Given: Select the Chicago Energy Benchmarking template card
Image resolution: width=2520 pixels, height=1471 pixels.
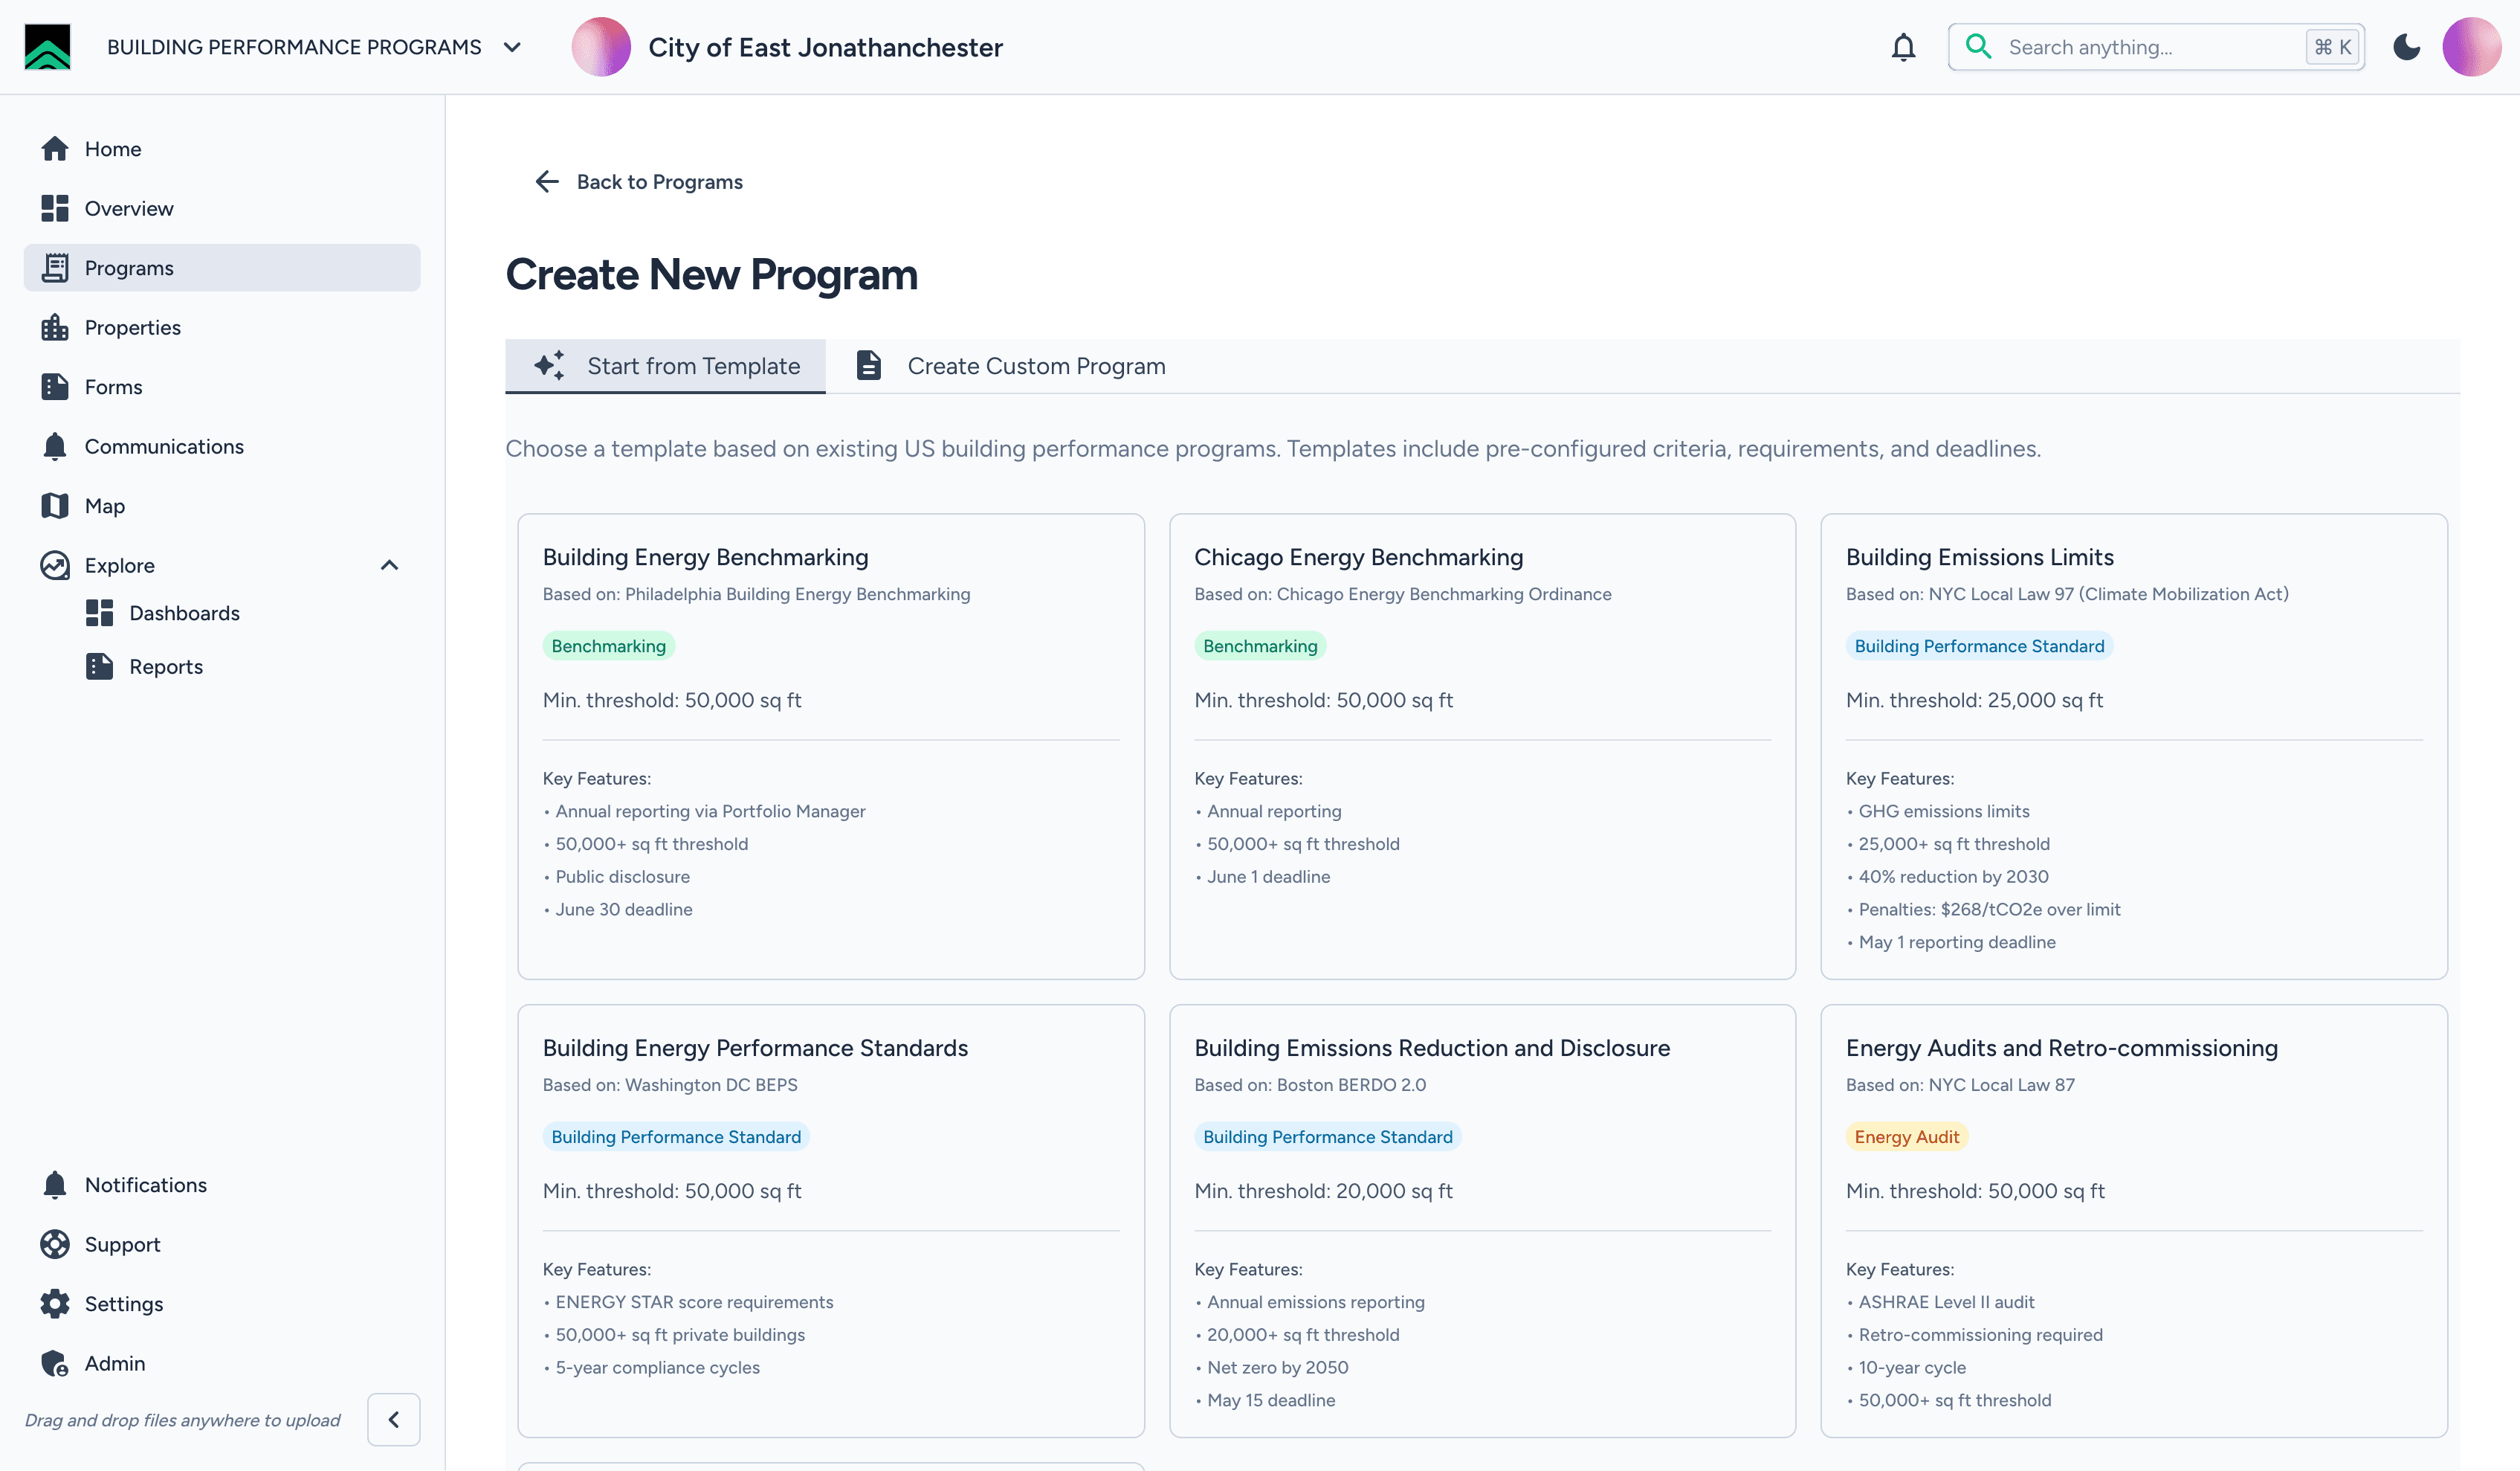Looking at the screenshot, I should click(1482, 745).
